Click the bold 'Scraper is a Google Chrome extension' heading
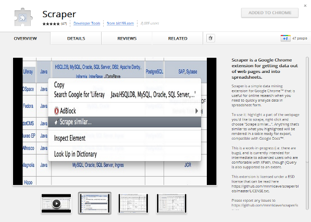This screenshot has height=222, width=311. 265,68
